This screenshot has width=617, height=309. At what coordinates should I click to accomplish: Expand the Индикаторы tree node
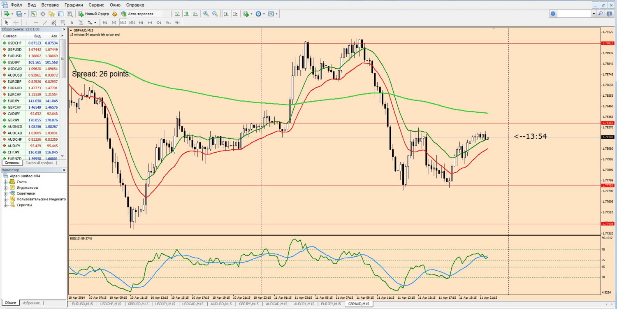[x=6, y=188]
